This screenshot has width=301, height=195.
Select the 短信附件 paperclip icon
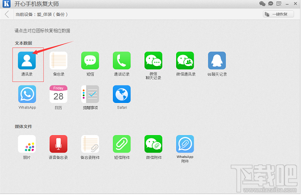click(122, 144)
